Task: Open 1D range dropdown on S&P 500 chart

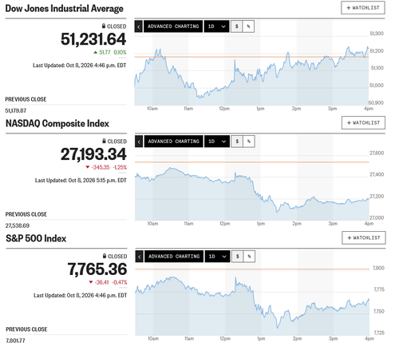Action: coord(217,257)
